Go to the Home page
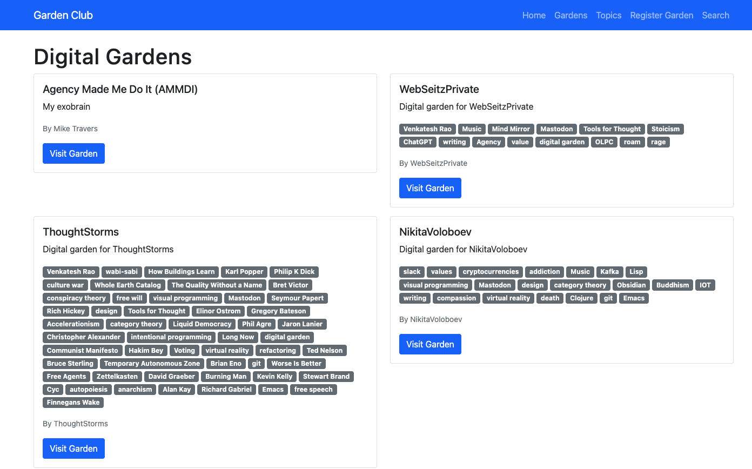The width and height of the screenshot is (752, 469). [534, 15]
